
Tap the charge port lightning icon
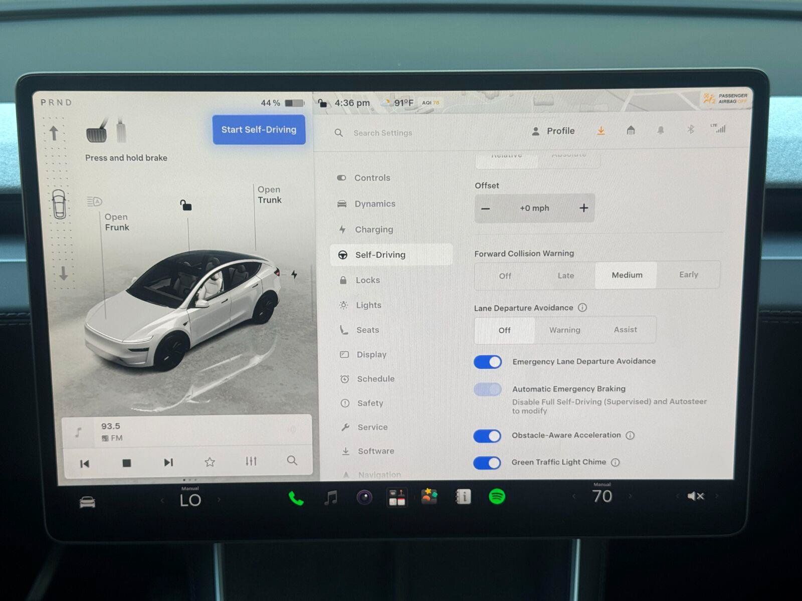[x=294, y=275]
